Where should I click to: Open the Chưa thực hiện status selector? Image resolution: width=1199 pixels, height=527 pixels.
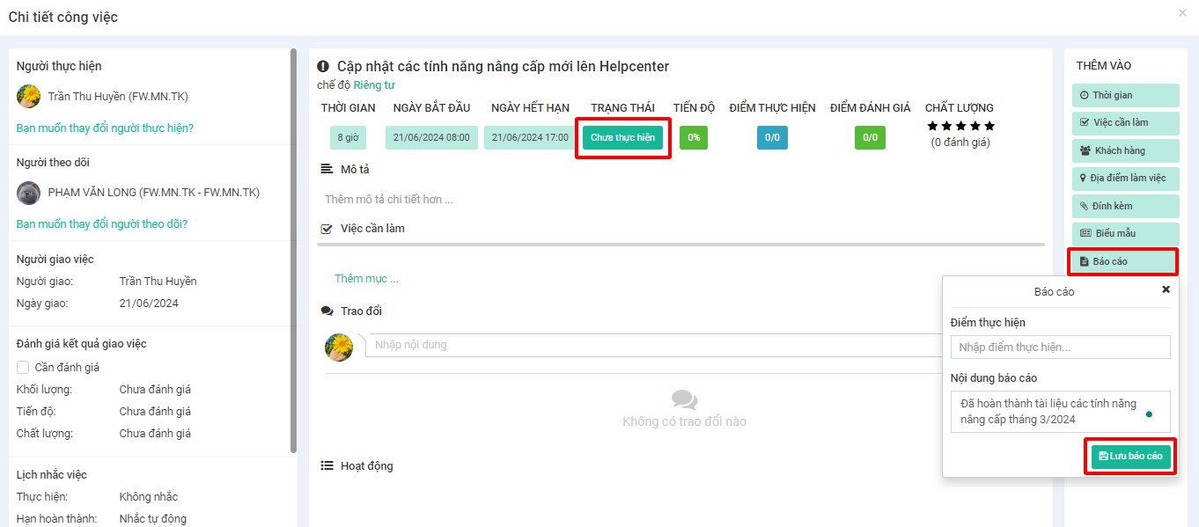622,138
